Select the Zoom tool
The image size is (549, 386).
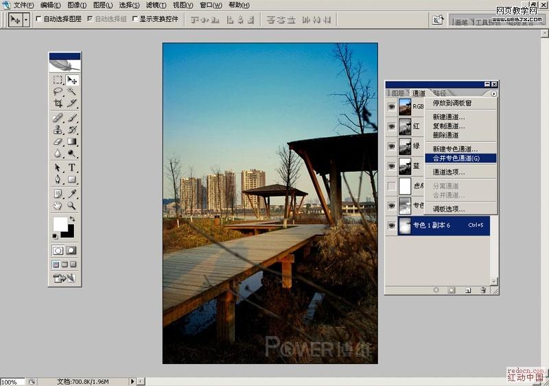click(72, 206)
